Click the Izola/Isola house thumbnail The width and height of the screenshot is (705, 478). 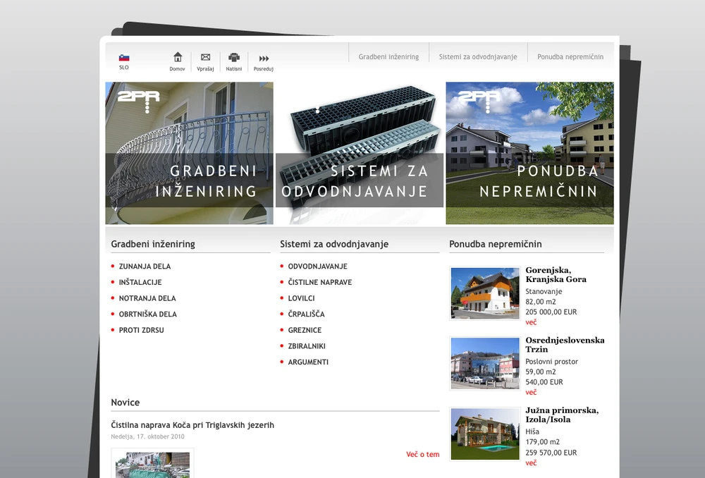point(484,433)
